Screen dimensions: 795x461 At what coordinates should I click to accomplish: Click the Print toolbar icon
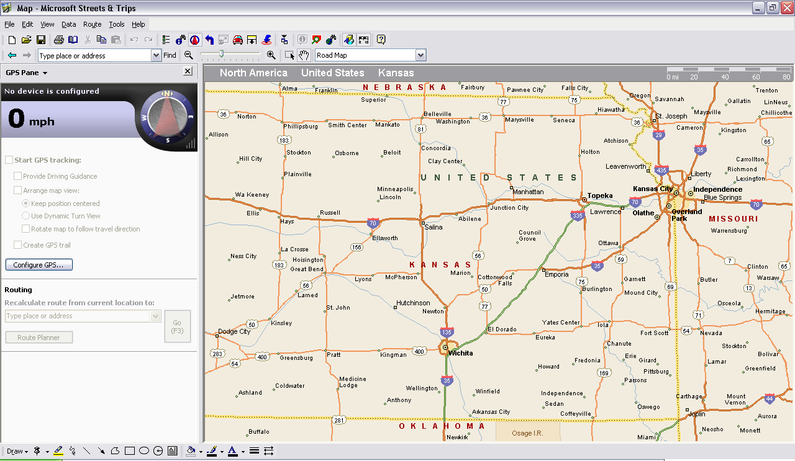(x=58, y=40)
